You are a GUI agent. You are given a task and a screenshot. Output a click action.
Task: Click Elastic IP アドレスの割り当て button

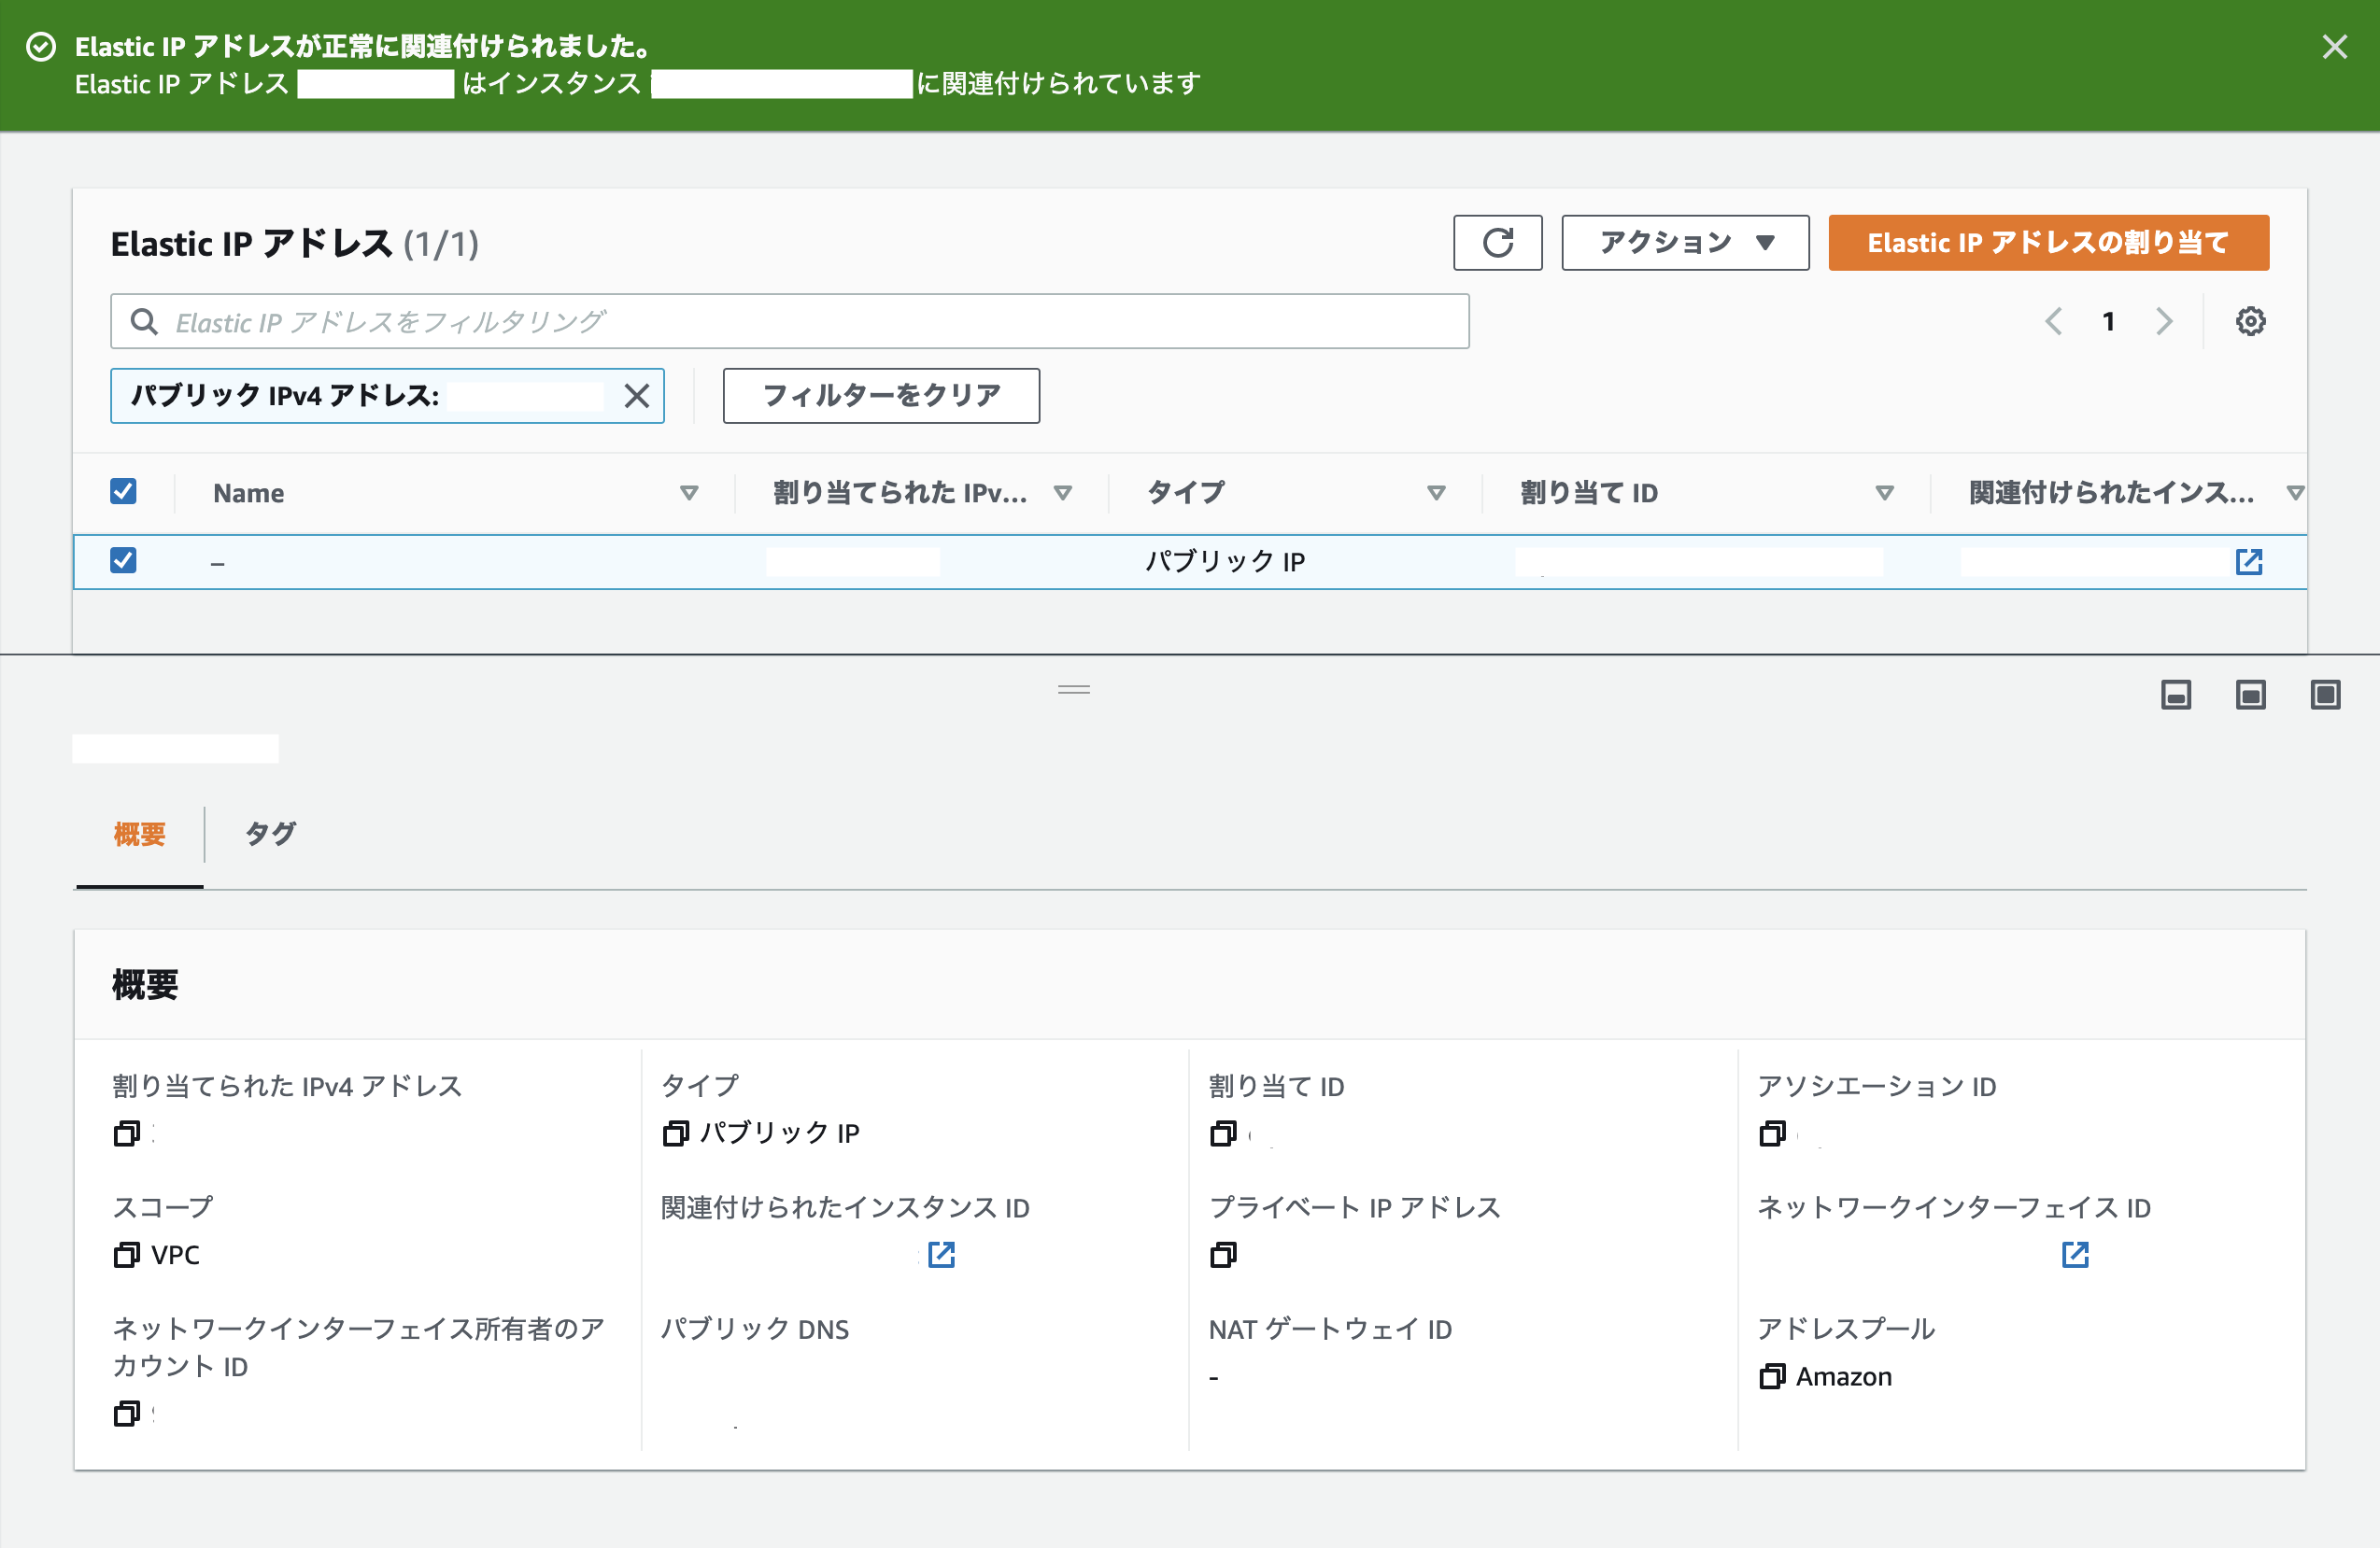pyautogui.click(x=2048, y=243)
